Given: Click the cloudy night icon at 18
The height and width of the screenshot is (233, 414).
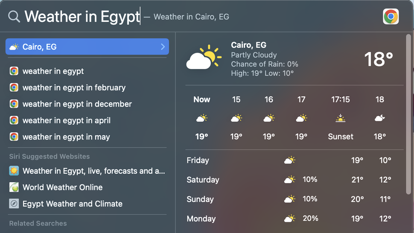Looking at the screenshot, I should 379,118.
